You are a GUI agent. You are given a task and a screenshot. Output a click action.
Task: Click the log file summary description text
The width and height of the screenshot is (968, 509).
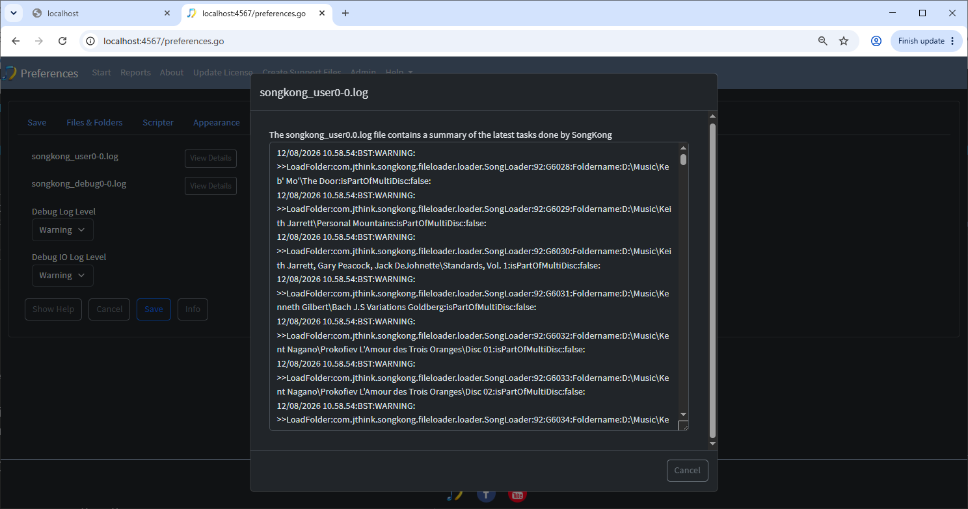[440, 135]
